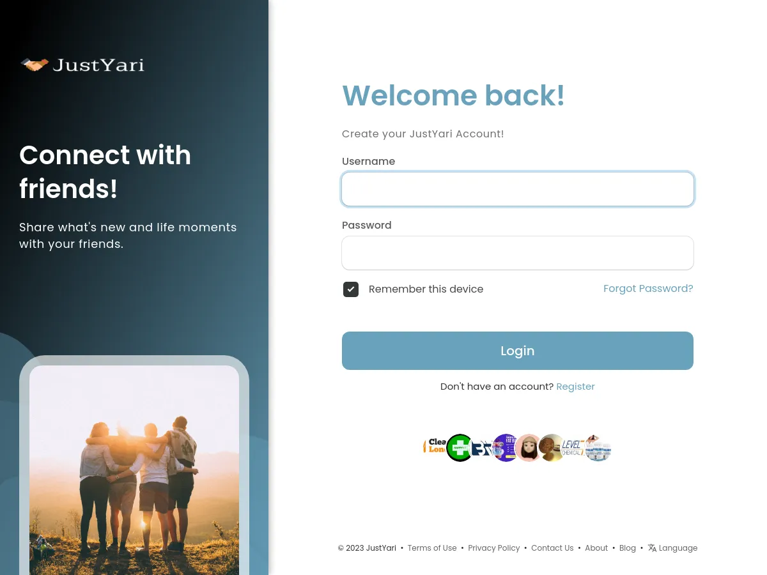The height and width of the screenshot is (575, 767).
Task: Open the cartoon girl with beanie avatar
Action: click(x=529, y=448)
